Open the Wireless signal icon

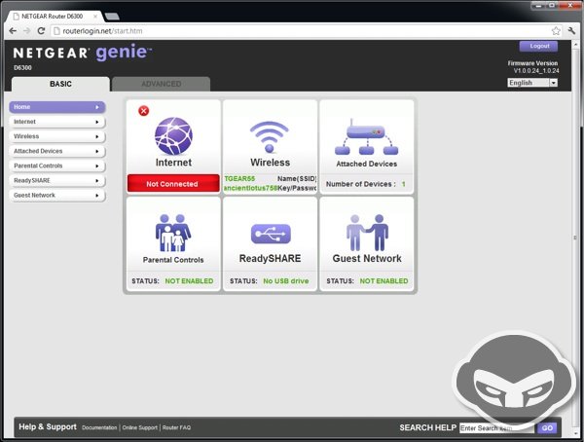[270, 136]
